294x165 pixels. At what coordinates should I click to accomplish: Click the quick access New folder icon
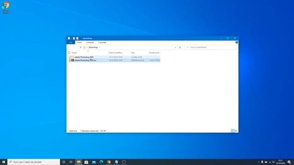point(77,38)
